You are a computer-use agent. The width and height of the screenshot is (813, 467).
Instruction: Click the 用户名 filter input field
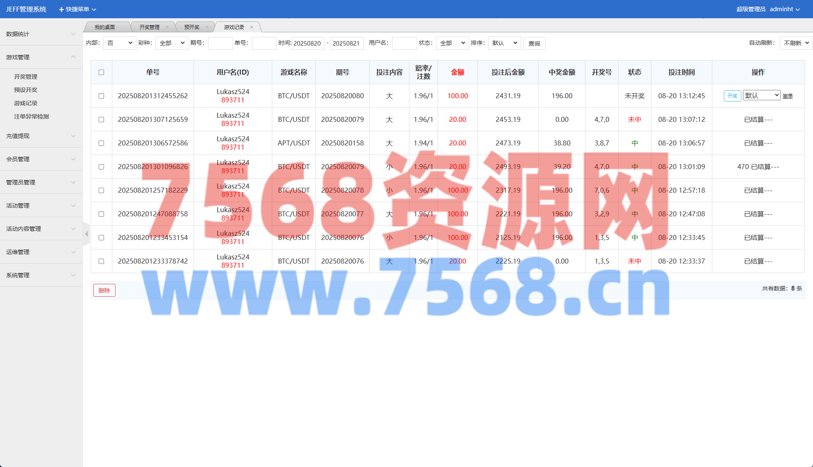[404, 43]
